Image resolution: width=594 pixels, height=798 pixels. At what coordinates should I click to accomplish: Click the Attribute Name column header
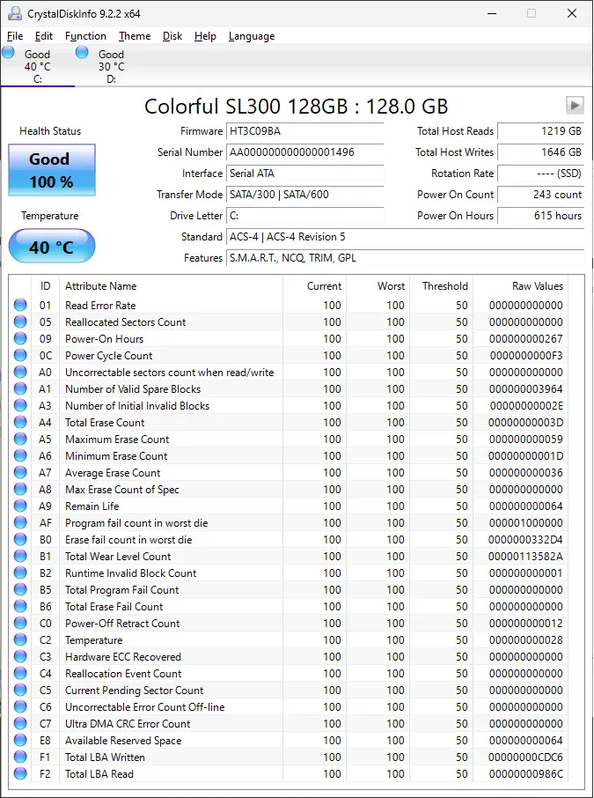(101, 286)
